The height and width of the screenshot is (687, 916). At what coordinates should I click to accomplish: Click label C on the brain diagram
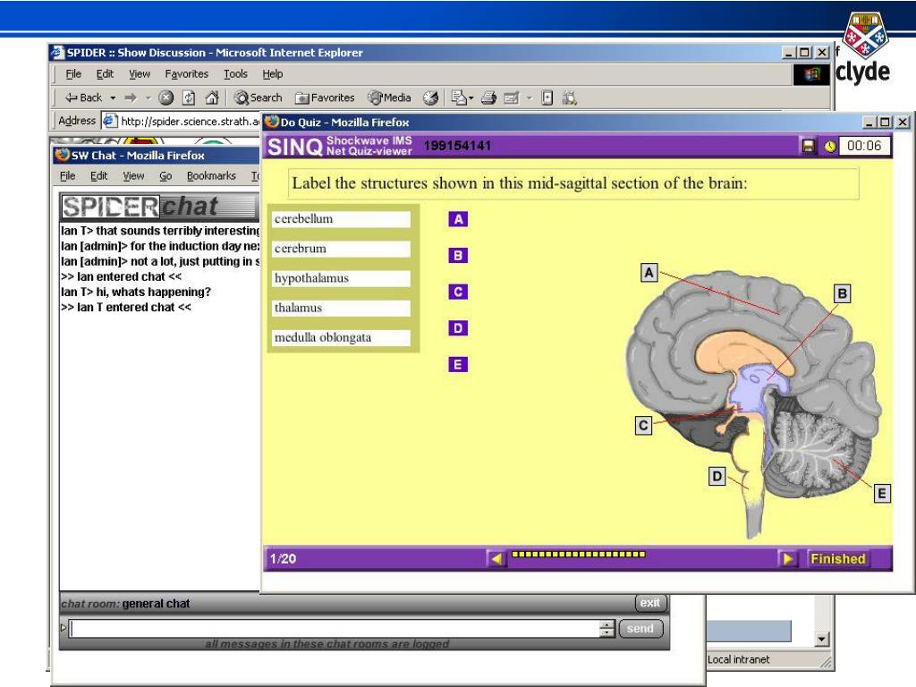(x=643, y=425)
